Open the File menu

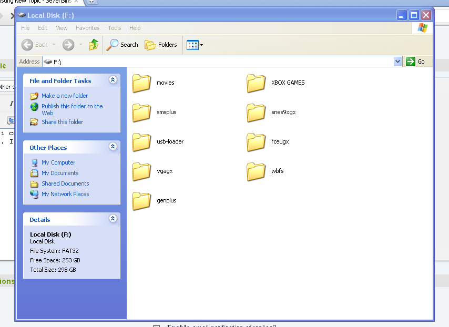pyautogui.click(x=25, y=28)
